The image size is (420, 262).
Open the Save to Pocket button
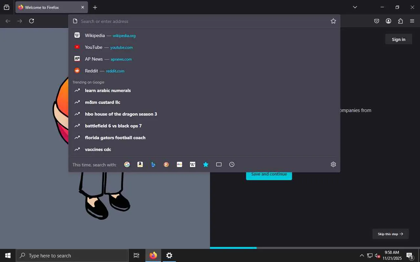tap(377, 21)
